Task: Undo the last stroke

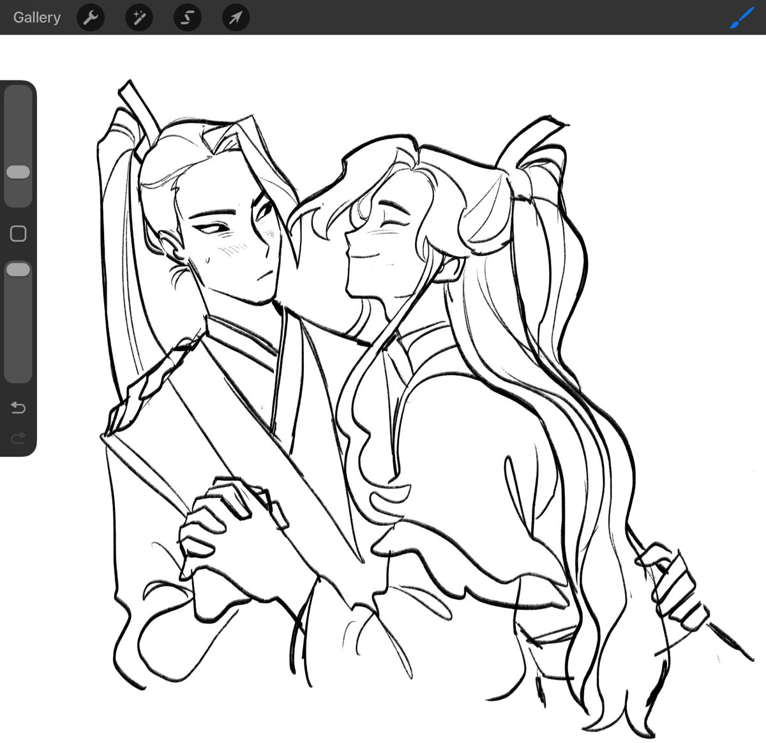Action: point(18,407)
